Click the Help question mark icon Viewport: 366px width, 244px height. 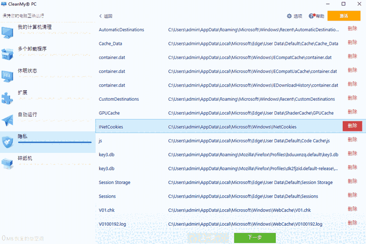[312, 16]
